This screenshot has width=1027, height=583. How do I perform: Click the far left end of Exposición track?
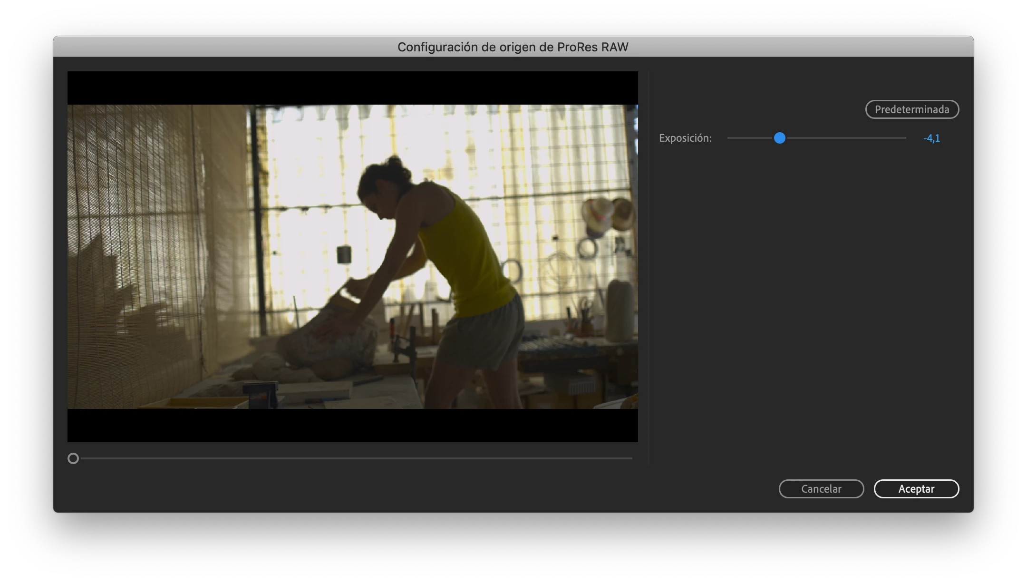pos(729,138)
